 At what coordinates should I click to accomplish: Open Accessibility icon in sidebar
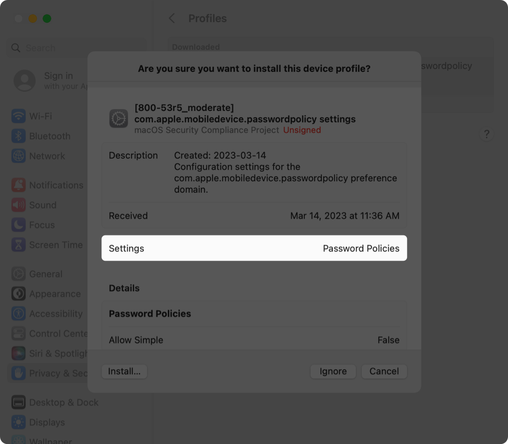19,314
